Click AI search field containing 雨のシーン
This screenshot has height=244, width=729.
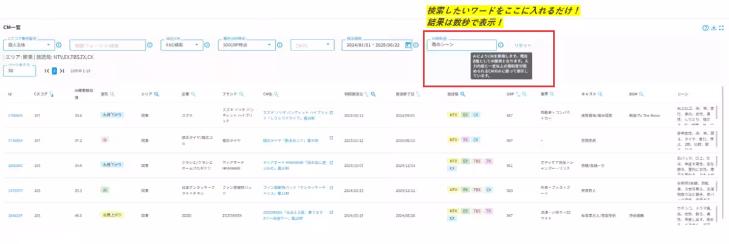point(461,44)
